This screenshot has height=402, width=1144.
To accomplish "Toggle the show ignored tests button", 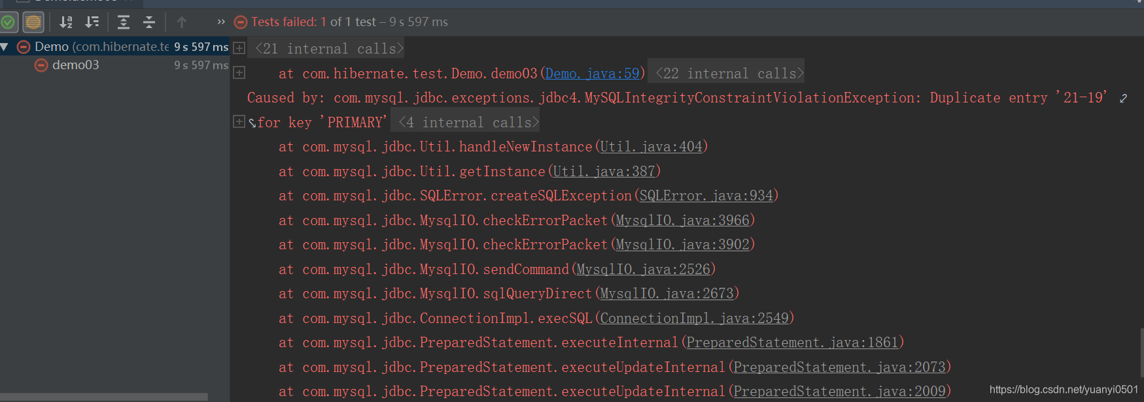I will [33, 22].
